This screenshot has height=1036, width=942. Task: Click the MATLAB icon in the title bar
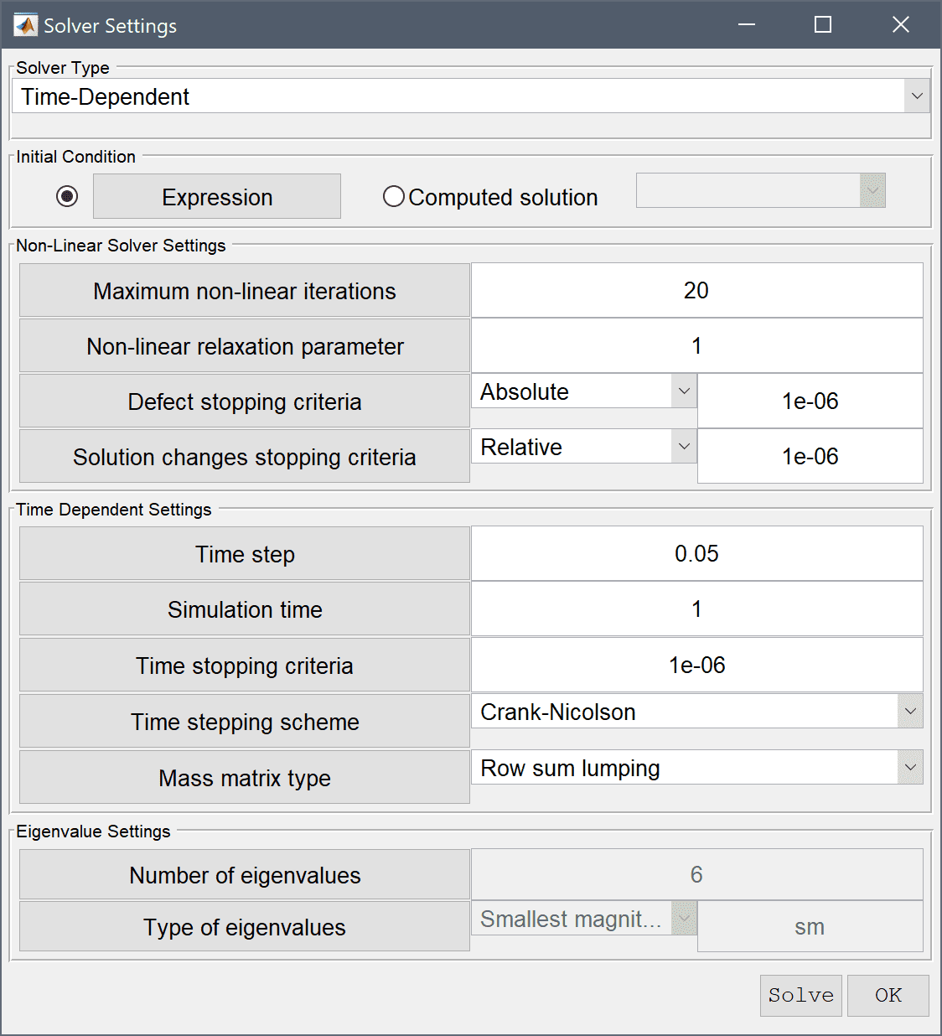pyautogui.click(x=26, y=25)
